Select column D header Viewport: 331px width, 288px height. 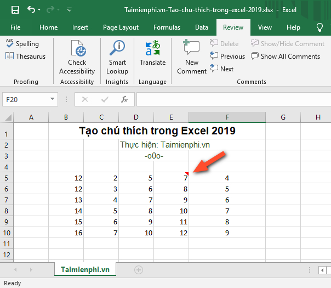tap(136, 117)
